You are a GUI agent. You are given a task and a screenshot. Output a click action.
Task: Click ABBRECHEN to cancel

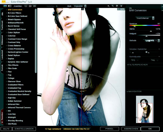131,129
